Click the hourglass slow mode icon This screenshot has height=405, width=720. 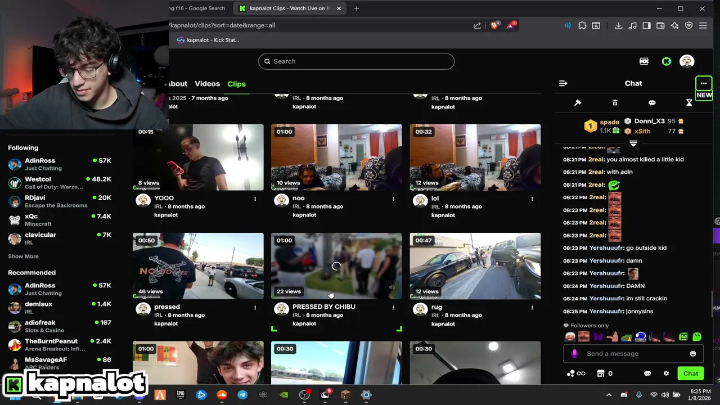coord(689,103)
